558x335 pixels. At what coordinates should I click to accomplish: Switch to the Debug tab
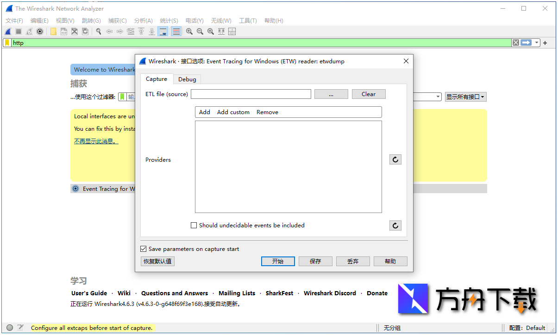187,79
